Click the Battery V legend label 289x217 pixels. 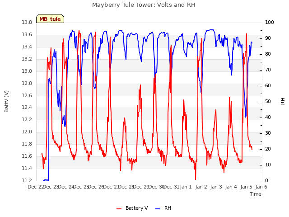point(136,208)
